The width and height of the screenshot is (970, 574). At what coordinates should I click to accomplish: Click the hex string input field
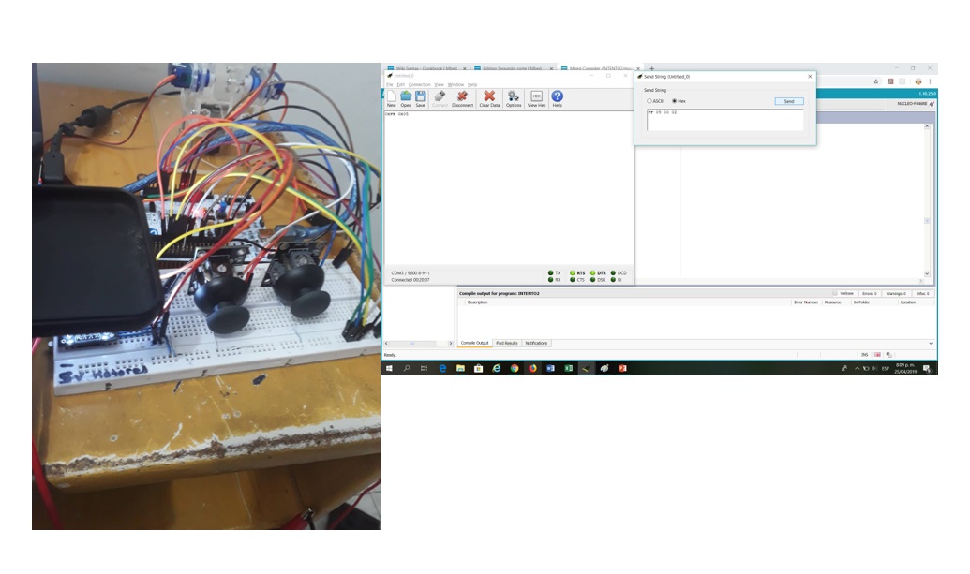[724, 120]
